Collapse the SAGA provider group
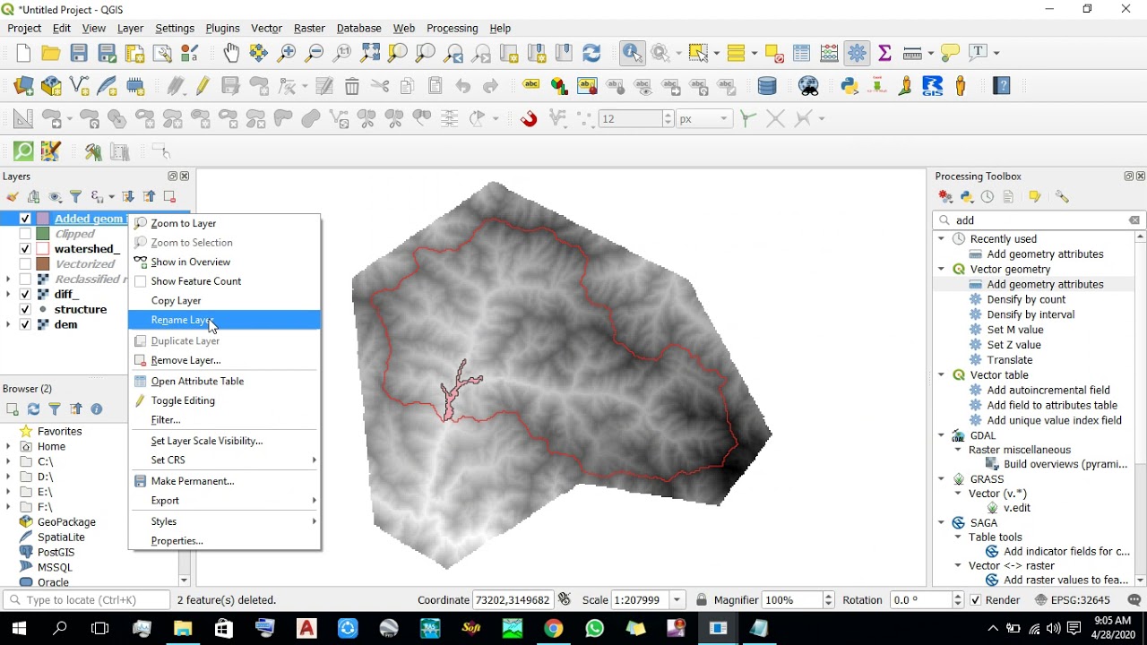The width and height of the screenshot is (1147, 645). pyautogui.click(x=941, y=522)
